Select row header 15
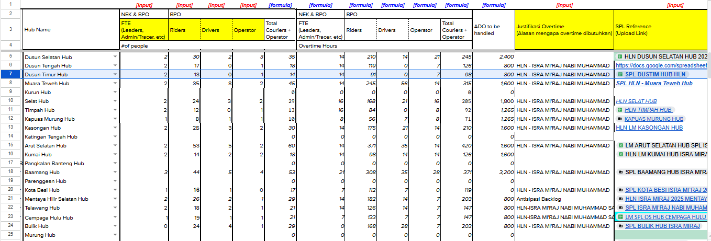Screen dimensions: 711x241 pos(10,145)
